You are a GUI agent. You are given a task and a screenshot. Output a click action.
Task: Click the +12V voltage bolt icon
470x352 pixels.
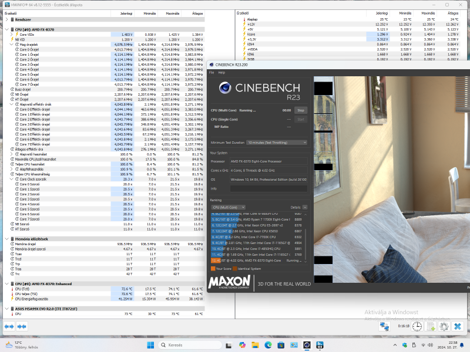pos(244,24)
